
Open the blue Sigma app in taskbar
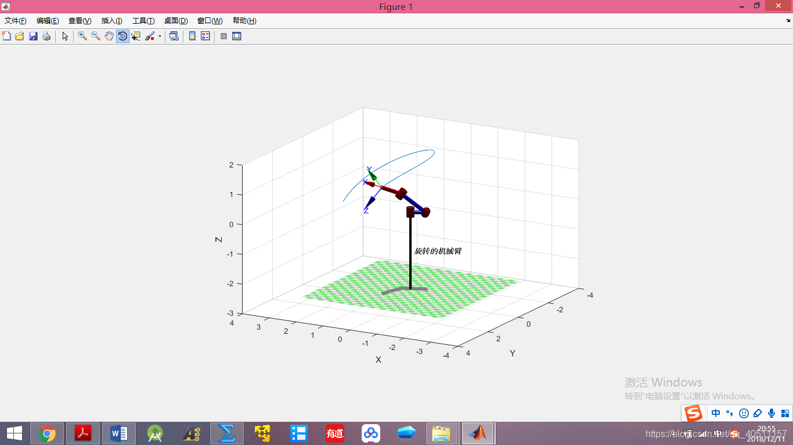227,433
